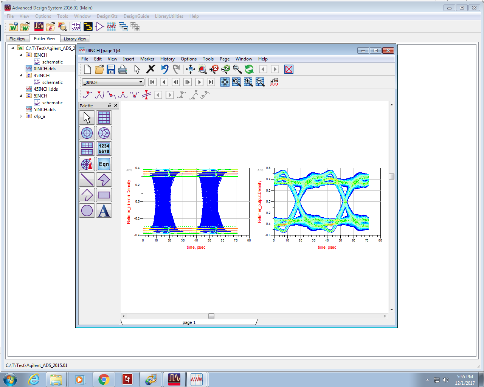Hide all windows icon in main toolbar

point(123,26)
